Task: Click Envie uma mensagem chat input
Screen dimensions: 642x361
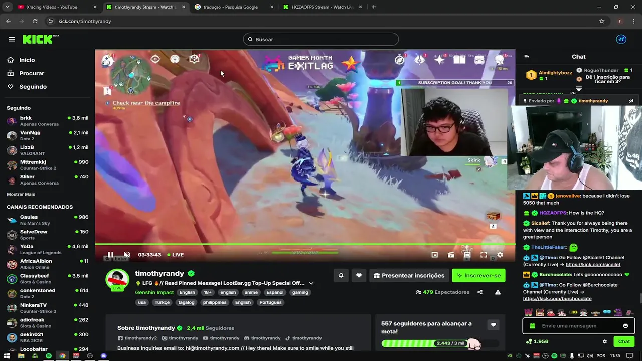Action: click(x=579, y=326)
